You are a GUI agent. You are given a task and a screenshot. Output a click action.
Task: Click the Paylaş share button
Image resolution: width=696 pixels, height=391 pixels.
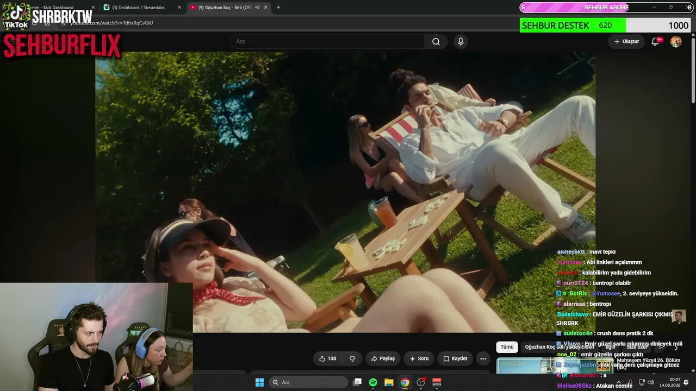(x=383, y=358)
